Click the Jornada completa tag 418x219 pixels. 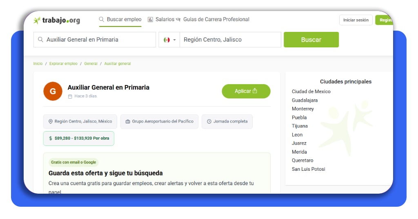(x=227, y=122)
